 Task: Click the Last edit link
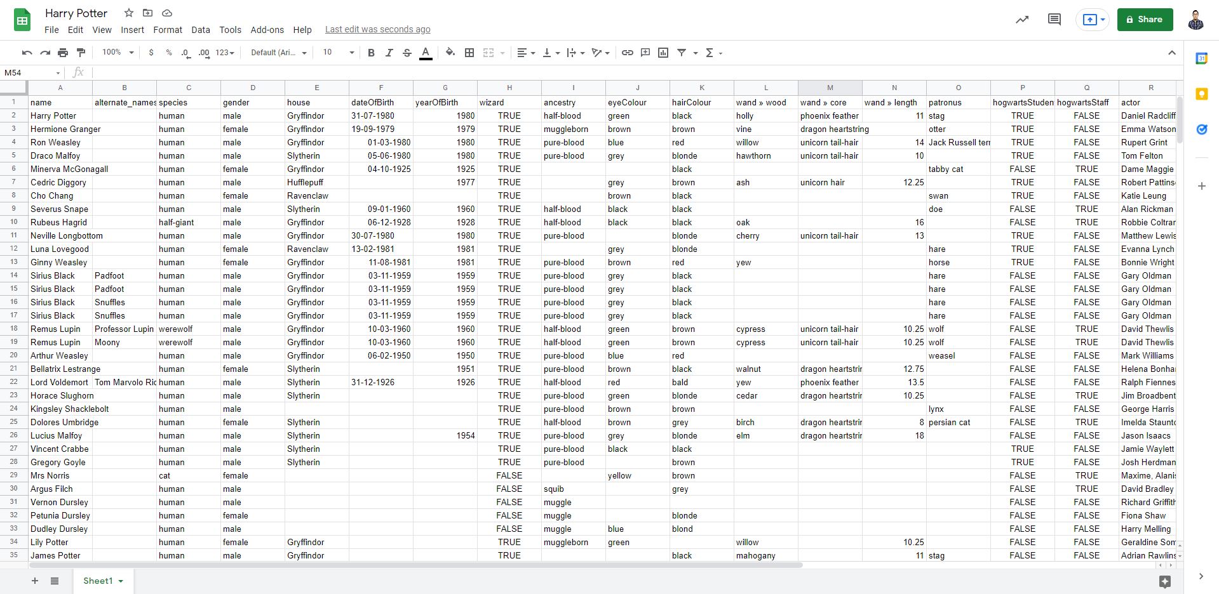pos(377,29)
